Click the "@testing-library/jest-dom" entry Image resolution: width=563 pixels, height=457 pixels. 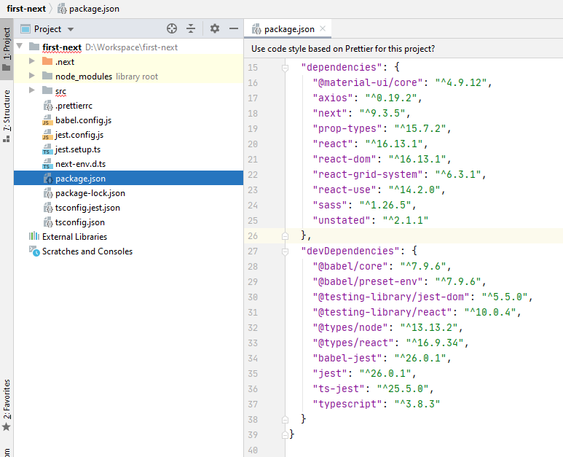[x=422, y=297]
